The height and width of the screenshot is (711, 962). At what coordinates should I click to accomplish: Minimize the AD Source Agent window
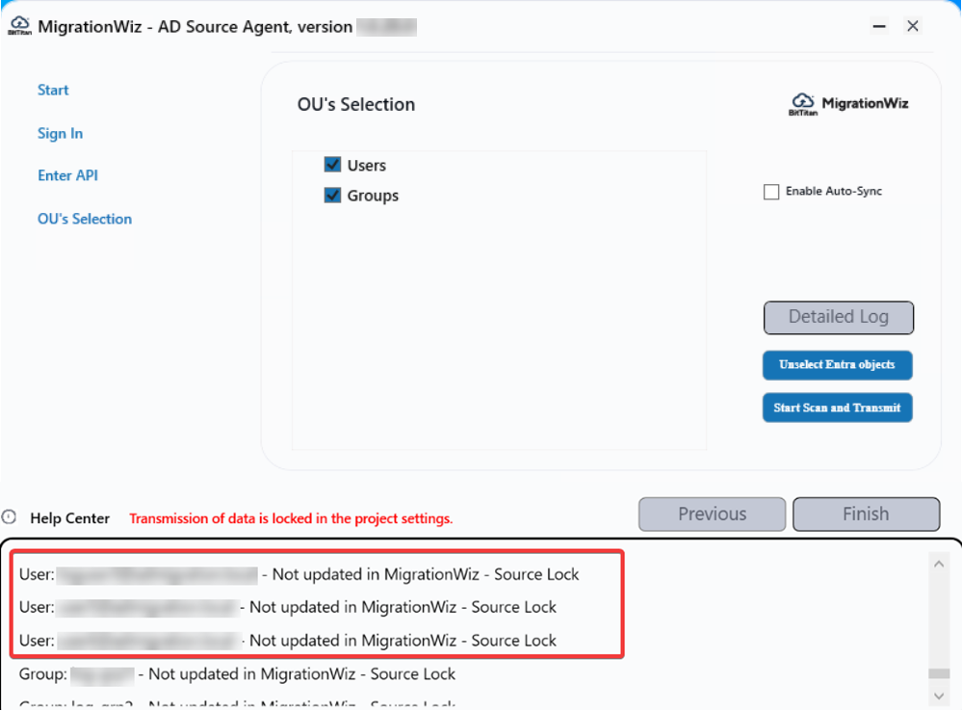point(879,27)
